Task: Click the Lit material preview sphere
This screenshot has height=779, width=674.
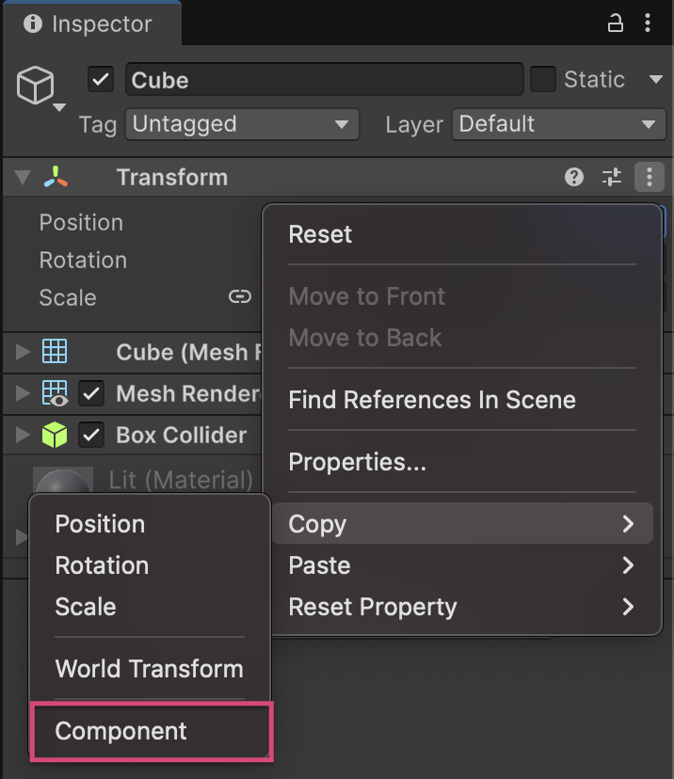Action: point(62,482)
